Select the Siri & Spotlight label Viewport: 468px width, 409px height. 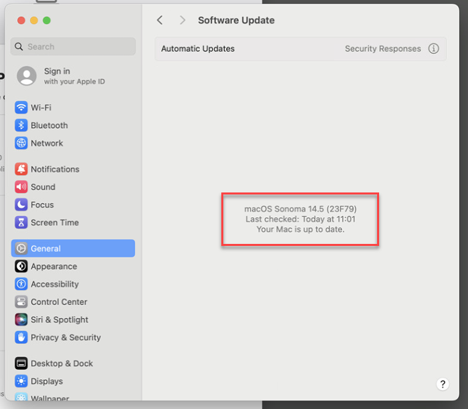60,320
